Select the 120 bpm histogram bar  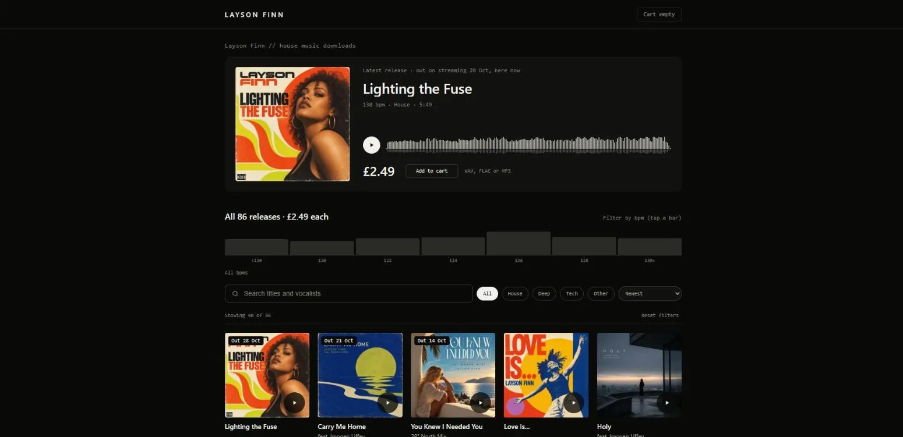coord(322,248)
